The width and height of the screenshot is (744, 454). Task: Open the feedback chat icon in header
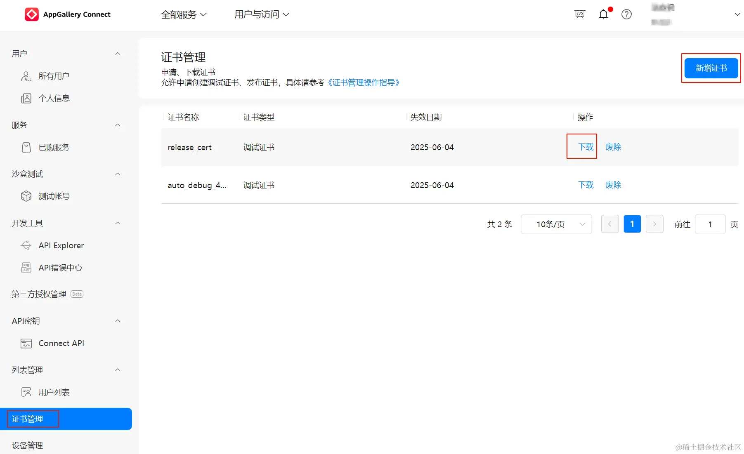coord(580,14)
